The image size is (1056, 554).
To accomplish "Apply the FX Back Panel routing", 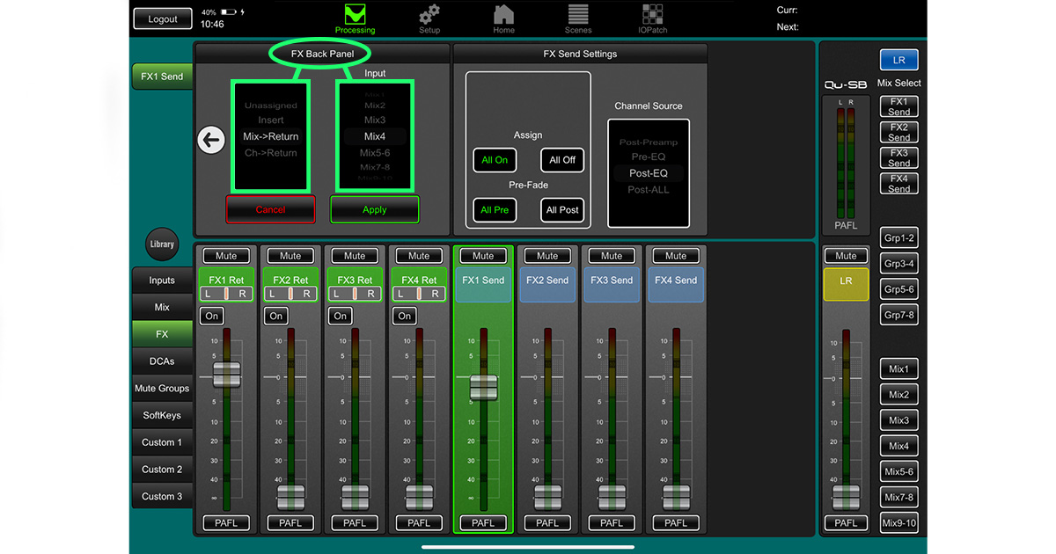I will pos(375,209).
